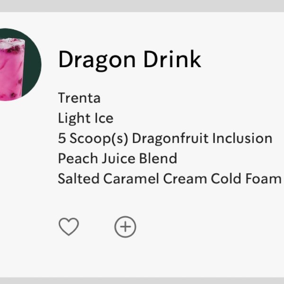Click the Cold Foam text at line end
The width and height of the screenshot is (284, 284).
pyautogui.click(x=246, y=178)
